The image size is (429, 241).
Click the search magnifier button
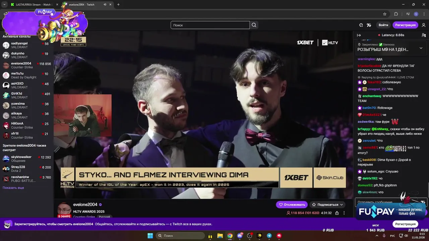254,25
